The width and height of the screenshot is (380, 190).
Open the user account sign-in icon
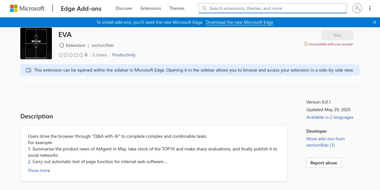(x=357, y=9)
